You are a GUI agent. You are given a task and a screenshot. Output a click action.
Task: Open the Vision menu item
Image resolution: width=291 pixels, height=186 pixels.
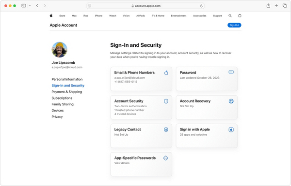pos(126,16)
